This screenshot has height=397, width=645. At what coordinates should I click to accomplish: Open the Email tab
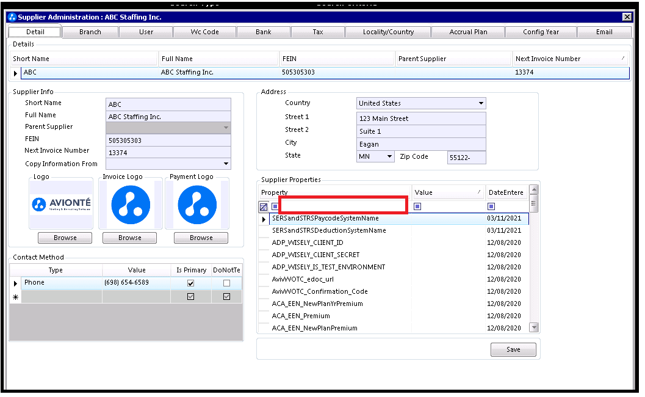[x=604, y=32]
